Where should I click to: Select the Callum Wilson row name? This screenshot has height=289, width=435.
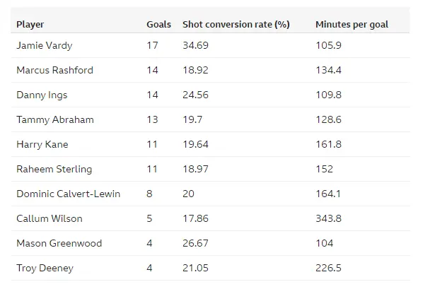pyautogui.click(x=47, y=218)
